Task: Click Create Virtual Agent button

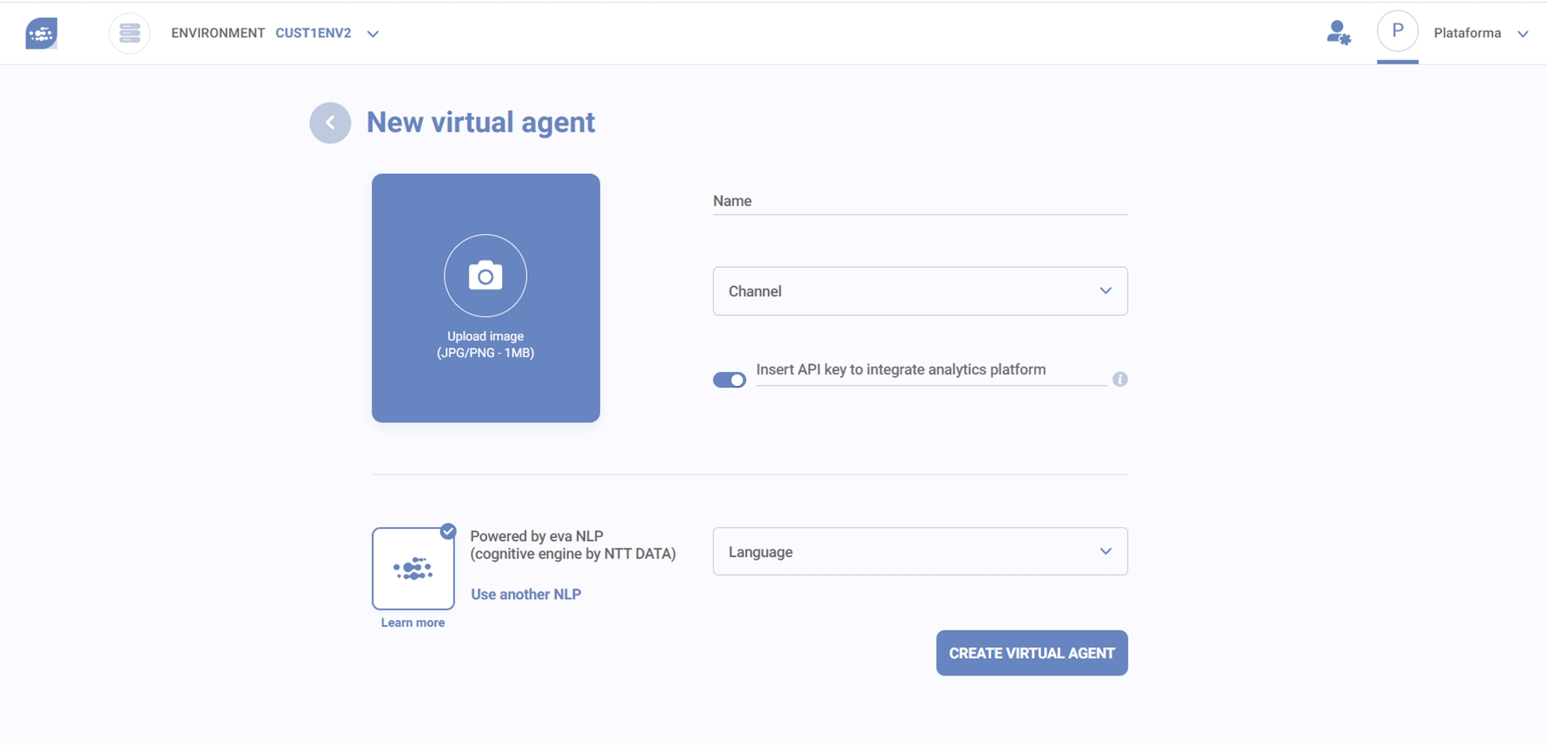Action: (x=1031, y=653)
